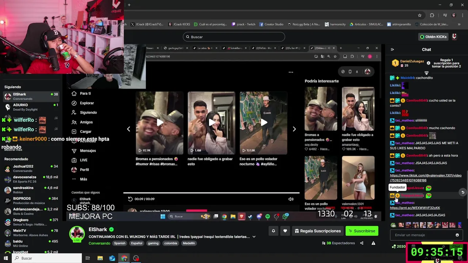The width and height of the screenshot is (468, 263).
Task: Open the browser extensions puzzle icon
Action: click(432, 15)
